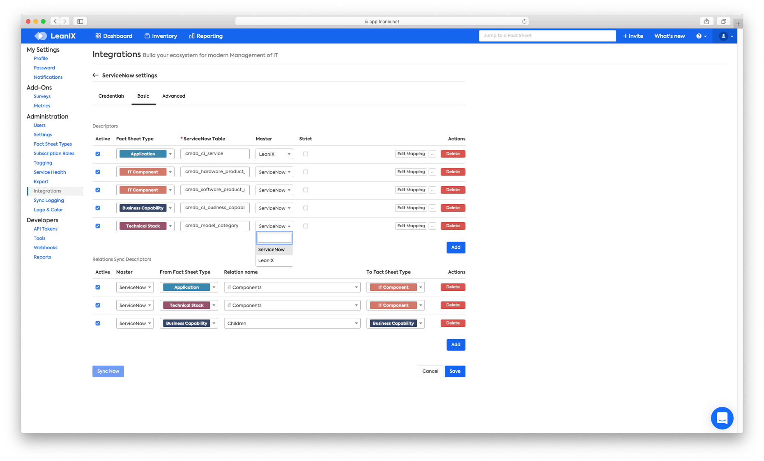Viewport: 764px width, 461px height.
Task: Open the support chat bubble
Action: (722, 418)
